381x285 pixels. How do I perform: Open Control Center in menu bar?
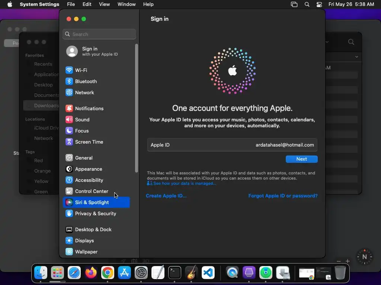tap(319, 4)
